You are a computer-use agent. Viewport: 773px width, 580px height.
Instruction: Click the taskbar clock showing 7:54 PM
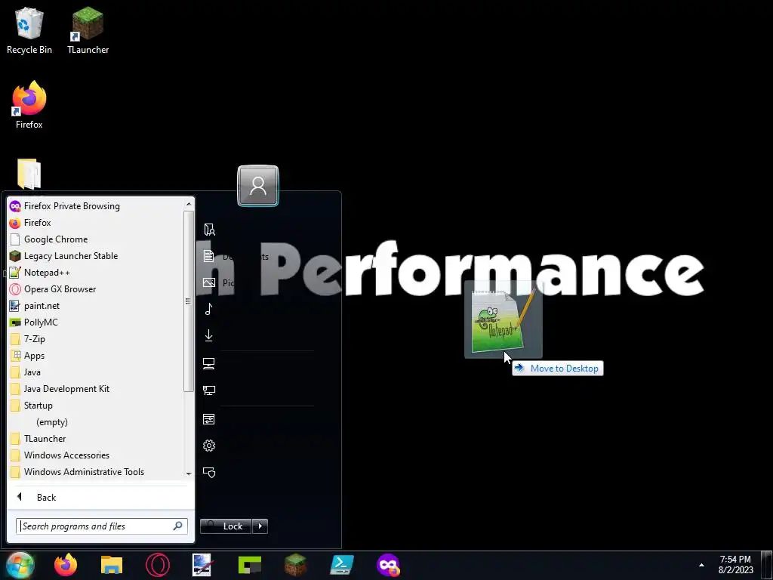click(735, 565)
